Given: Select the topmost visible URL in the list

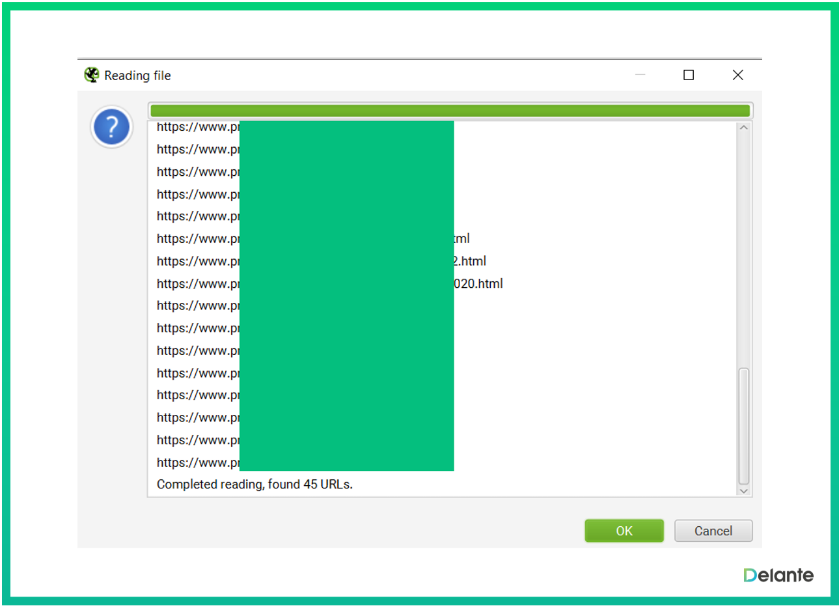Looking at the screenshot, I should point(198,128).
